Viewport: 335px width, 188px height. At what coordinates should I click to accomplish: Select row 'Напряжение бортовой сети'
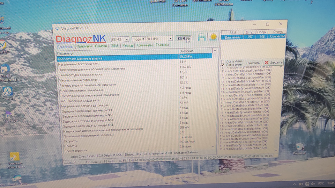[135, 63]
